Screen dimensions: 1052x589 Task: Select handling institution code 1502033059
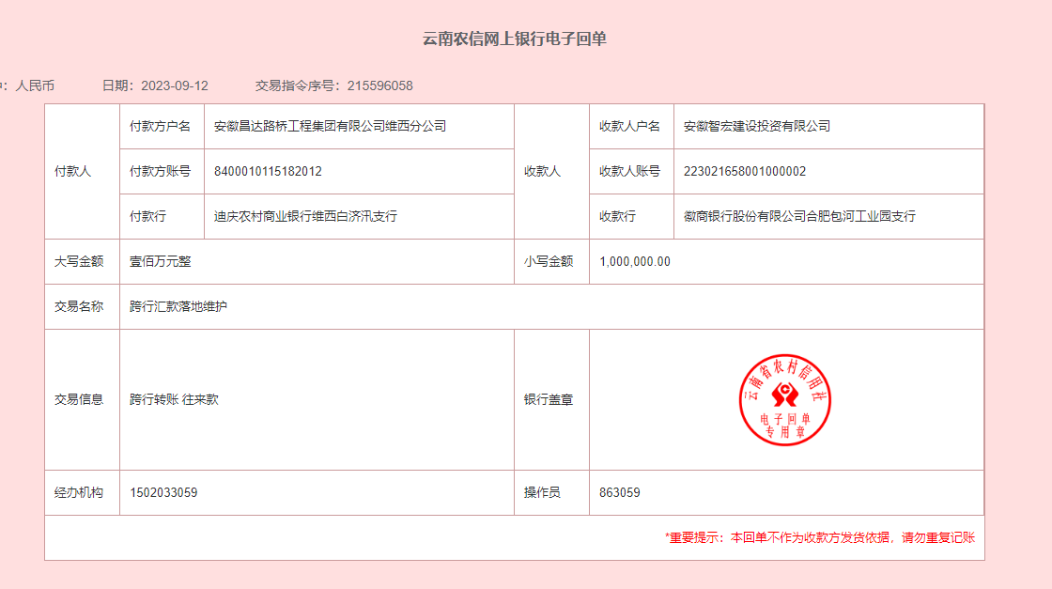(x=163, y=492)
